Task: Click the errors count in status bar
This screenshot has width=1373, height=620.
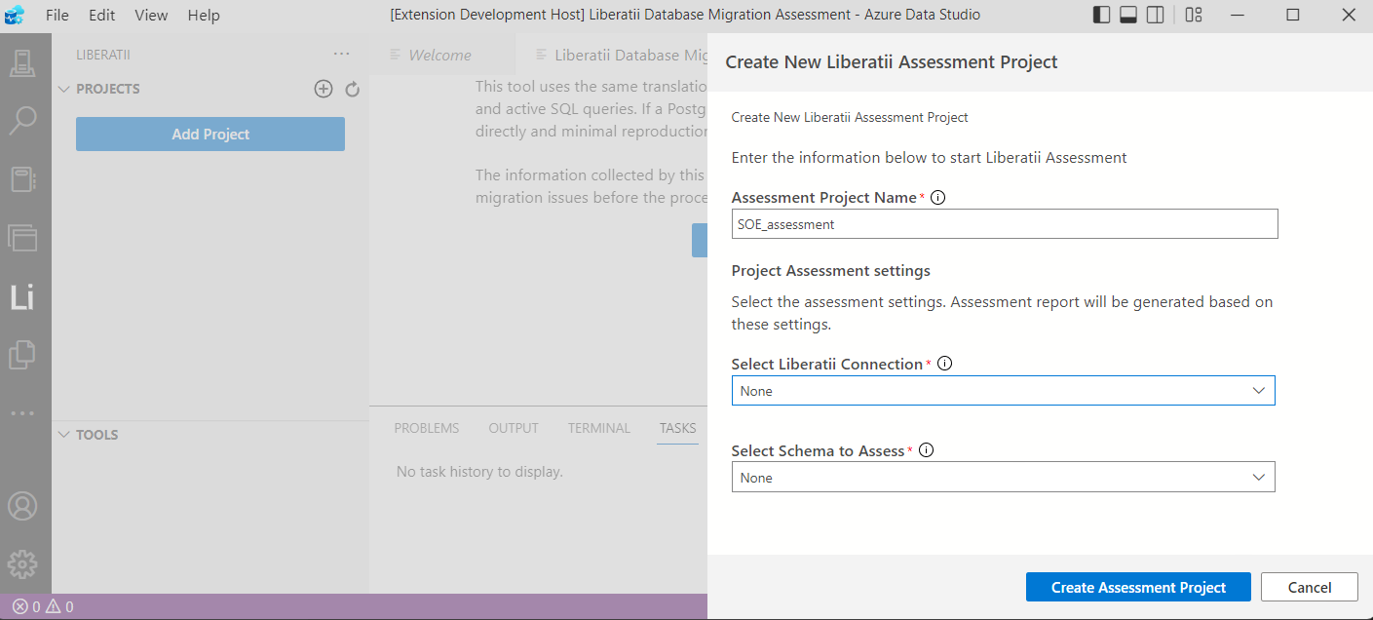Action: [x=26, y=606]
